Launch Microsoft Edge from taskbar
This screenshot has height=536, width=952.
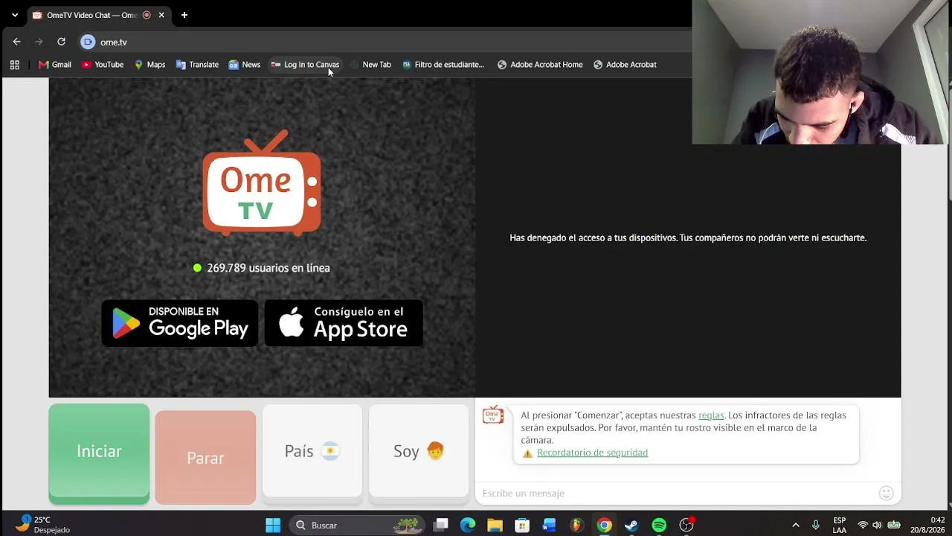tap(468, 526)
